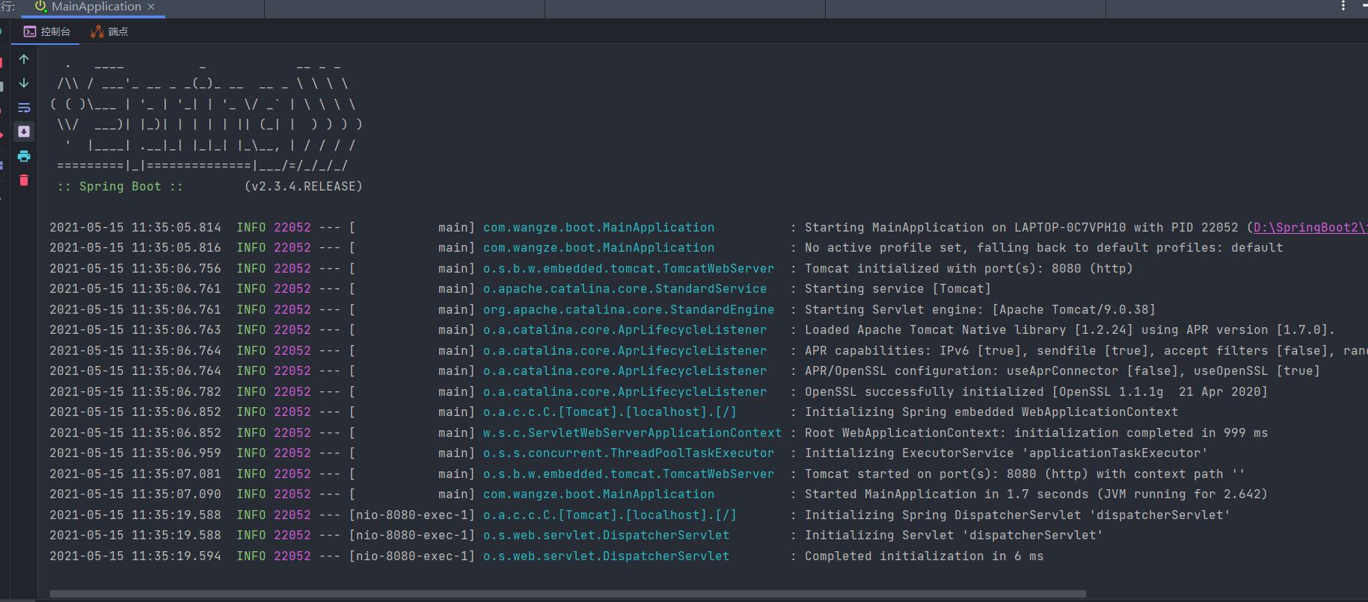Click timestamp '2021-05-15 11:35:06.959'
The height and width of the screenshot is (602, 1368).
point(135,453)
